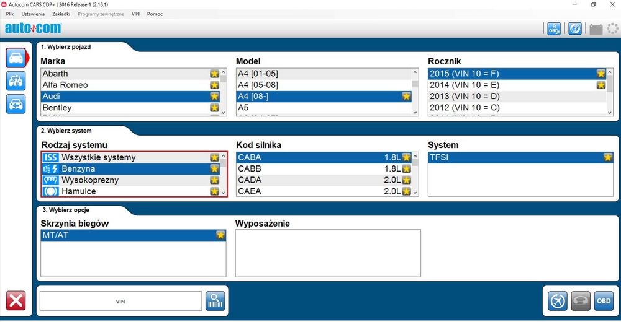
Task: Click the battery status icon in top toolbar
Action: coord(596,29)
